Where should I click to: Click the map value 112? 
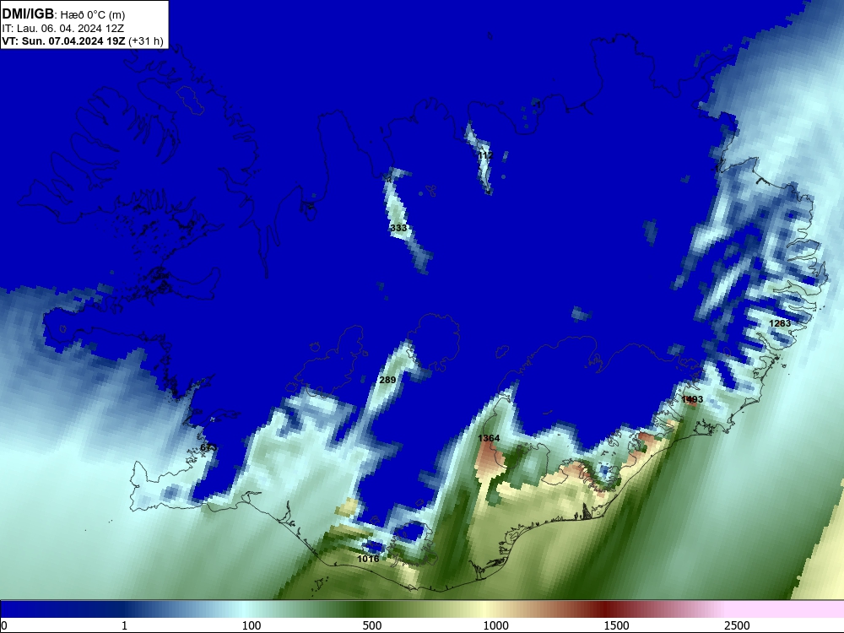(x=485, y=155)
